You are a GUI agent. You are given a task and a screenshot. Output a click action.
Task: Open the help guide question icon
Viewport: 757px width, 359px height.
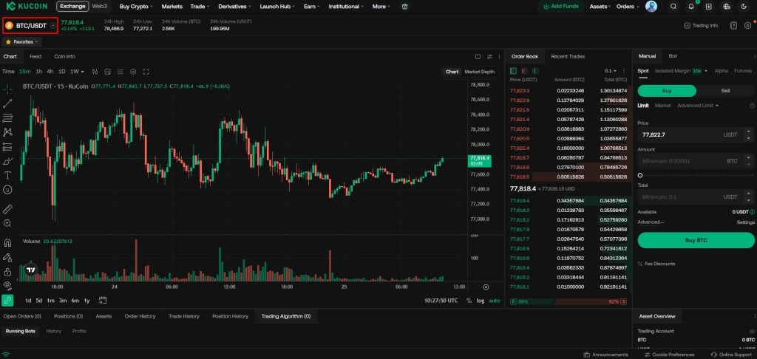[x=733, y=25]
